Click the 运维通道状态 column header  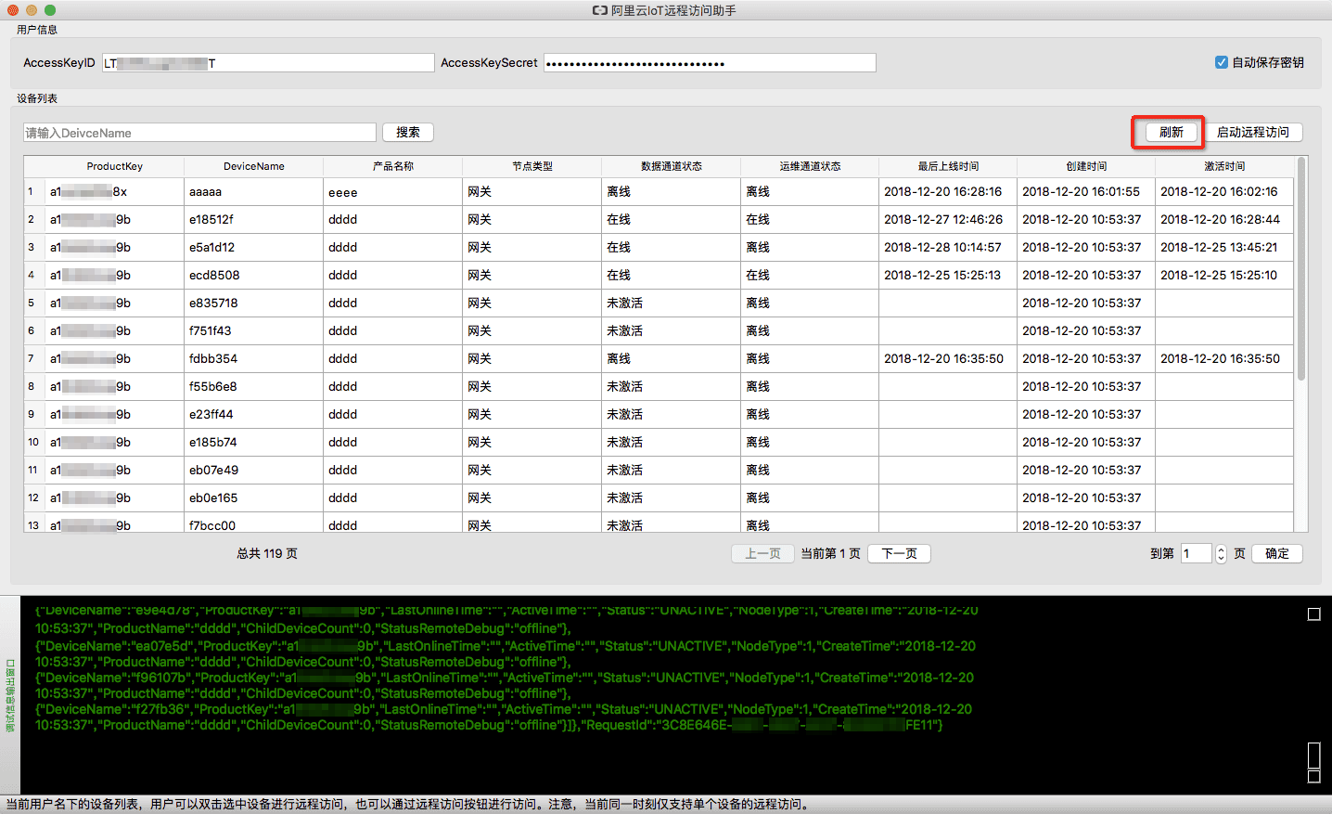[x=810, y=166]
